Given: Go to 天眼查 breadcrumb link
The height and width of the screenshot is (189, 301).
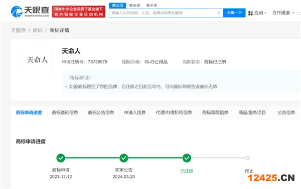Looking at the screenshot, I should [x=19, y=30].
